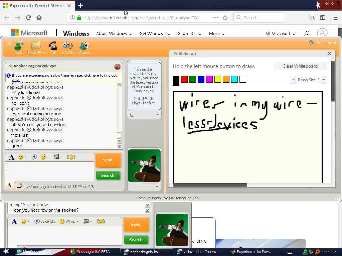Screen dimensions: 342x256
Task: Click Send button in yellows111 chat window
Action: pos(136,224)
